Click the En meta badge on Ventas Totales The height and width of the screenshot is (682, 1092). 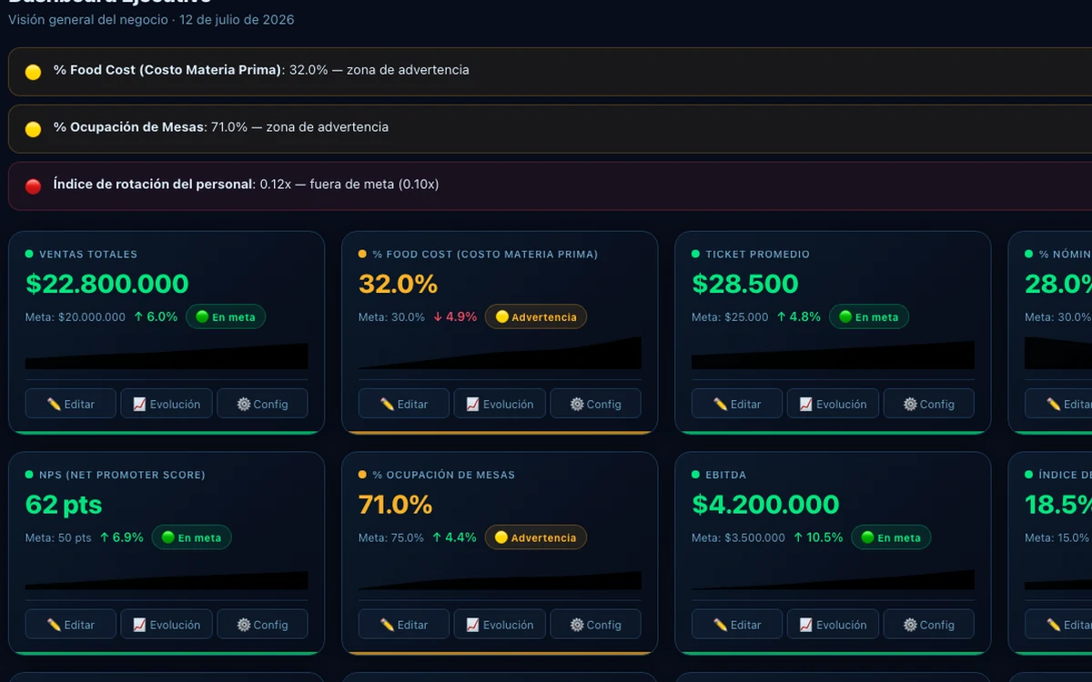226,316
